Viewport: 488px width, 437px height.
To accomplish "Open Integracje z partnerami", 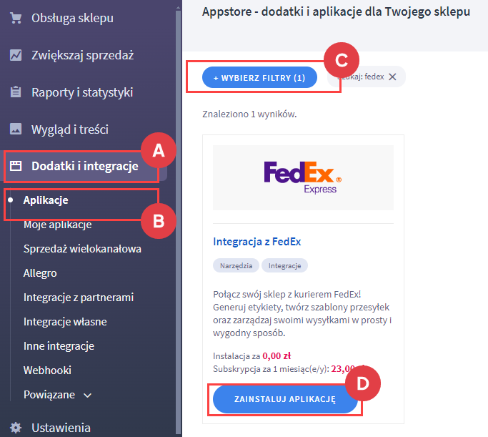I will [79, 298].
